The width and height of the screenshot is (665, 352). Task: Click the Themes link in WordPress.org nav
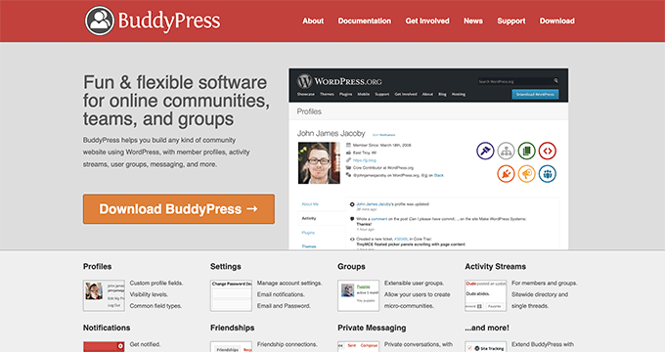point(327,94)
